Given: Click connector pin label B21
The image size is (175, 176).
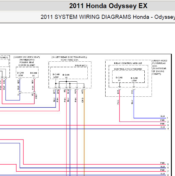Looking at the screenshot, I should point(33,82).
